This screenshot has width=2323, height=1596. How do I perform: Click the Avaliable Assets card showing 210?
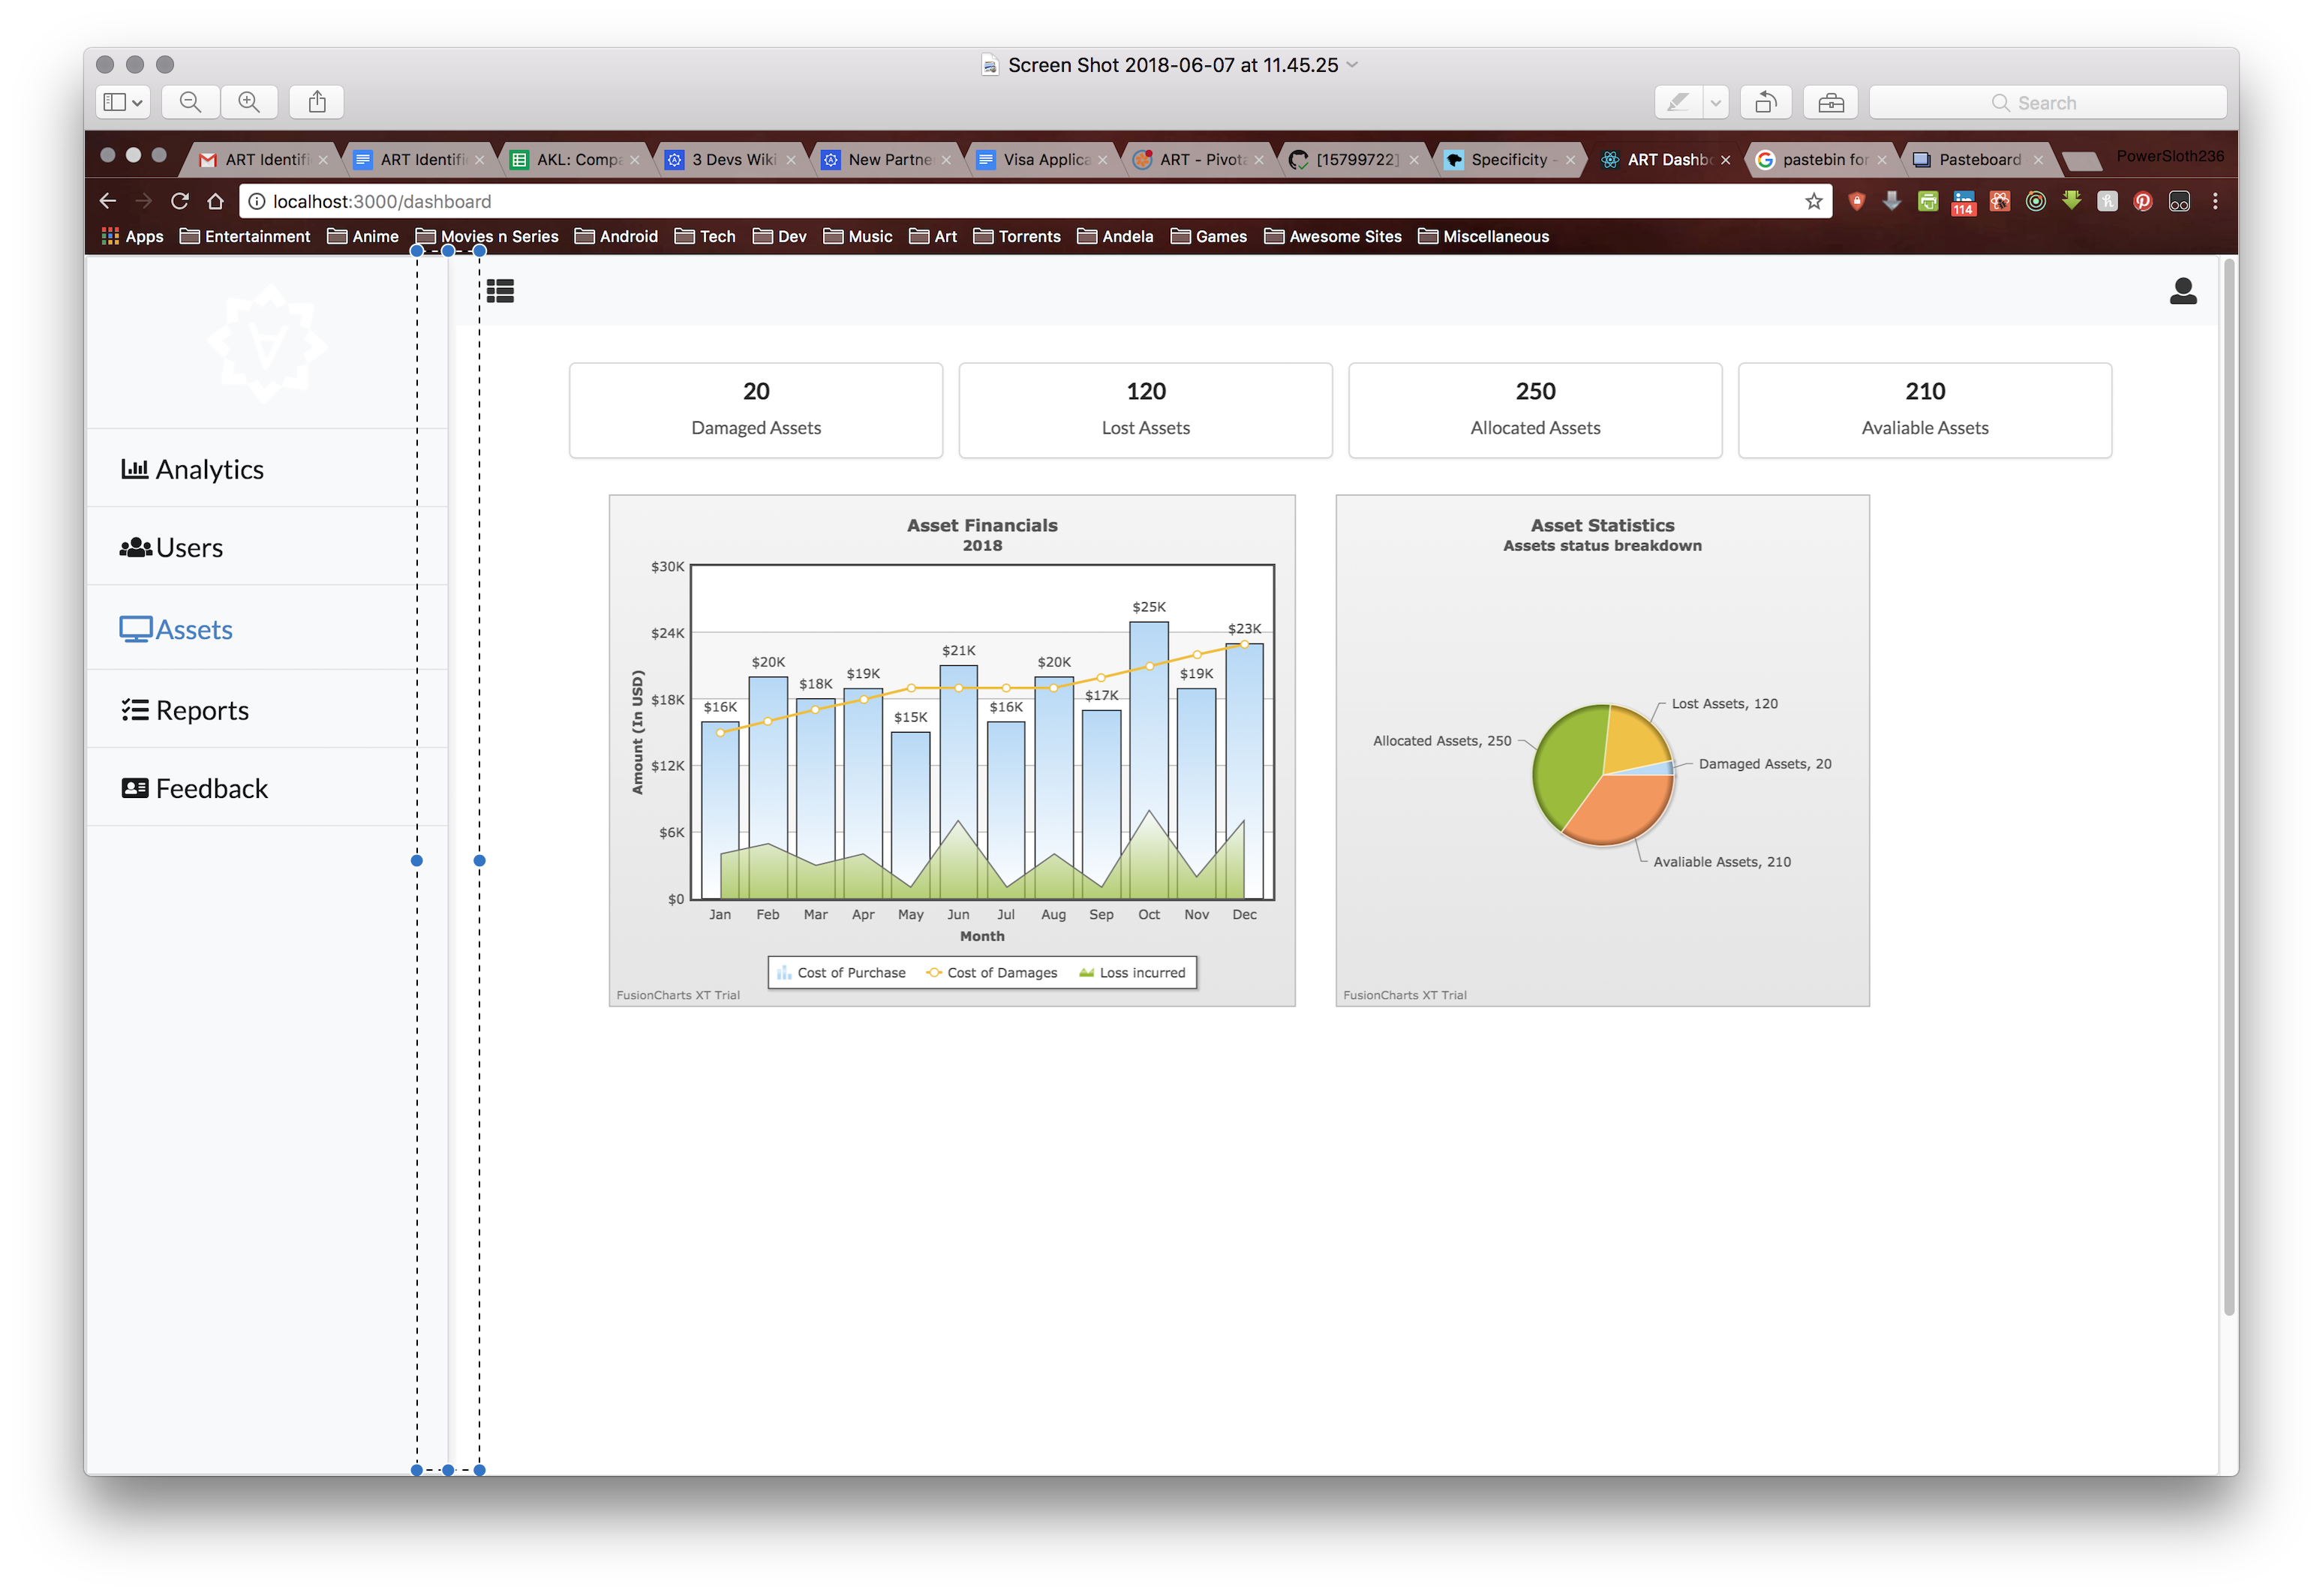click(1925, 410)
